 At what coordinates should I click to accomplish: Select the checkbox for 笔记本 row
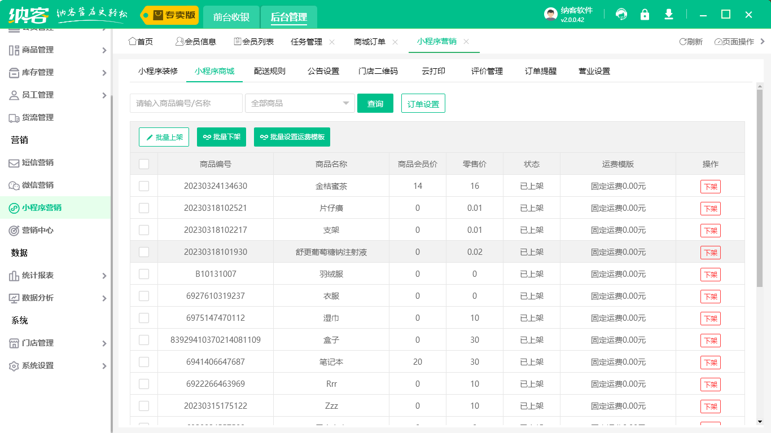point(144,362)
